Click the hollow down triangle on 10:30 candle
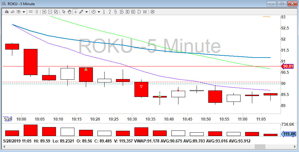This screenshot has height=152, width=299. tap(141, 86)
